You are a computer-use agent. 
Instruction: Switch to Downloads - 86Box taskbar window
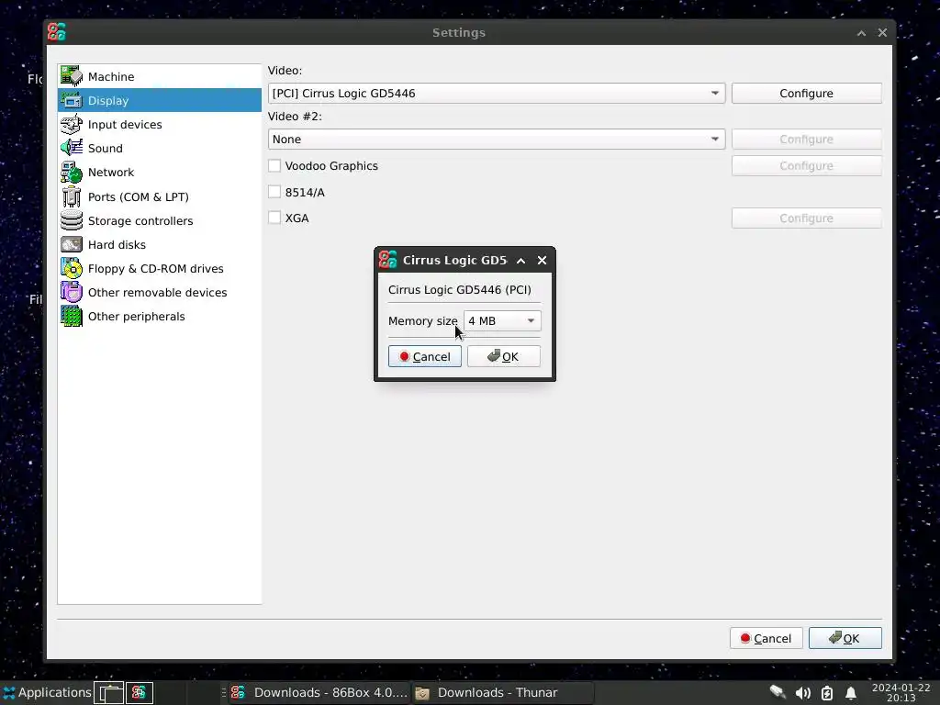[x=319, y=692]
